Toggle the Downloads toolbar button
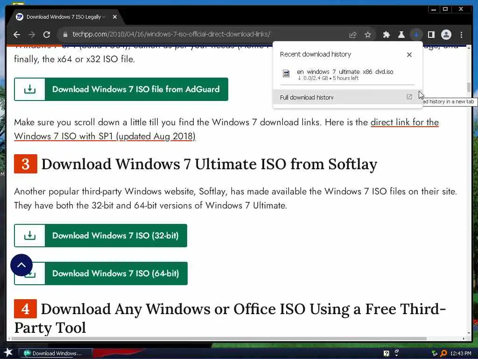Screen dimensions: 478x359 (x=416, y=35)
